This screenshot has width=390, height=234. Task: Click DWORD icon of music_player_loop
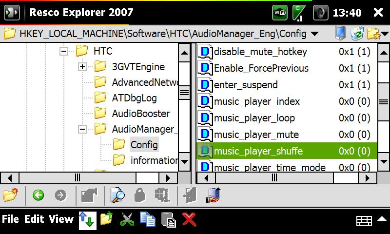205,118
